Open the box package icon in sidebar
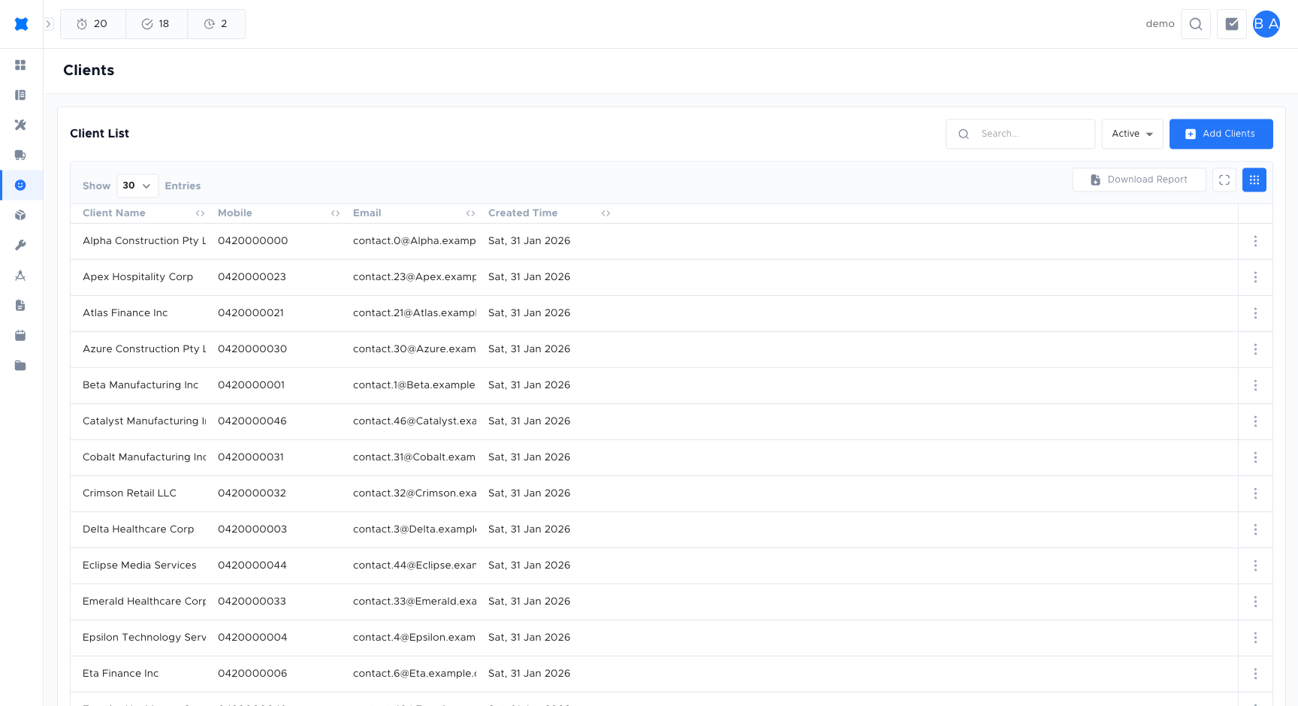The width and height of the screenshot is (1298, 706). pyautogui.click(x=20, y=216)
